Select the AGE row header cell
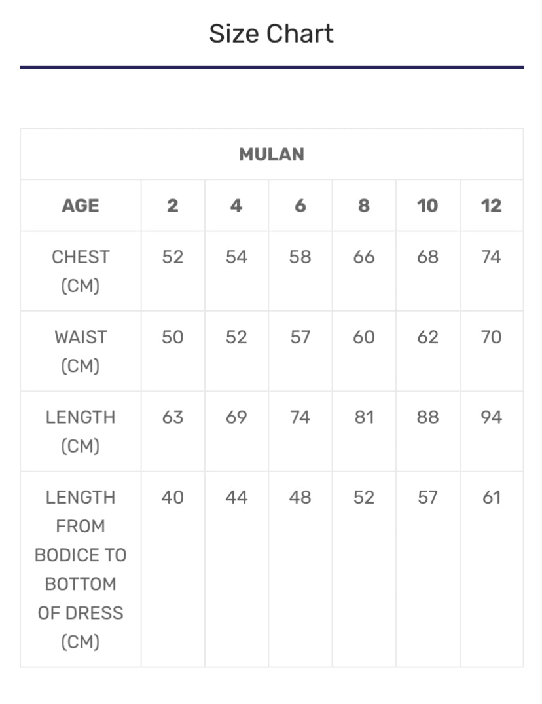Image resolution: width=542 pixels, height=704 pixels. point(81,206)
